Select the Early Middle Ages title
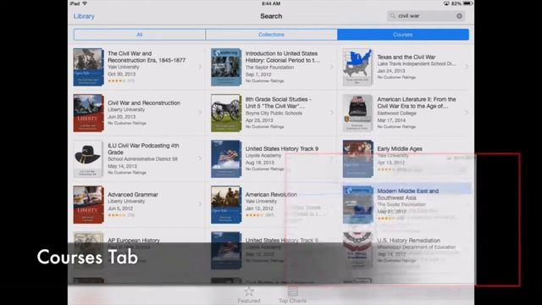The image size is (542, 305). [x=400, y=149]
